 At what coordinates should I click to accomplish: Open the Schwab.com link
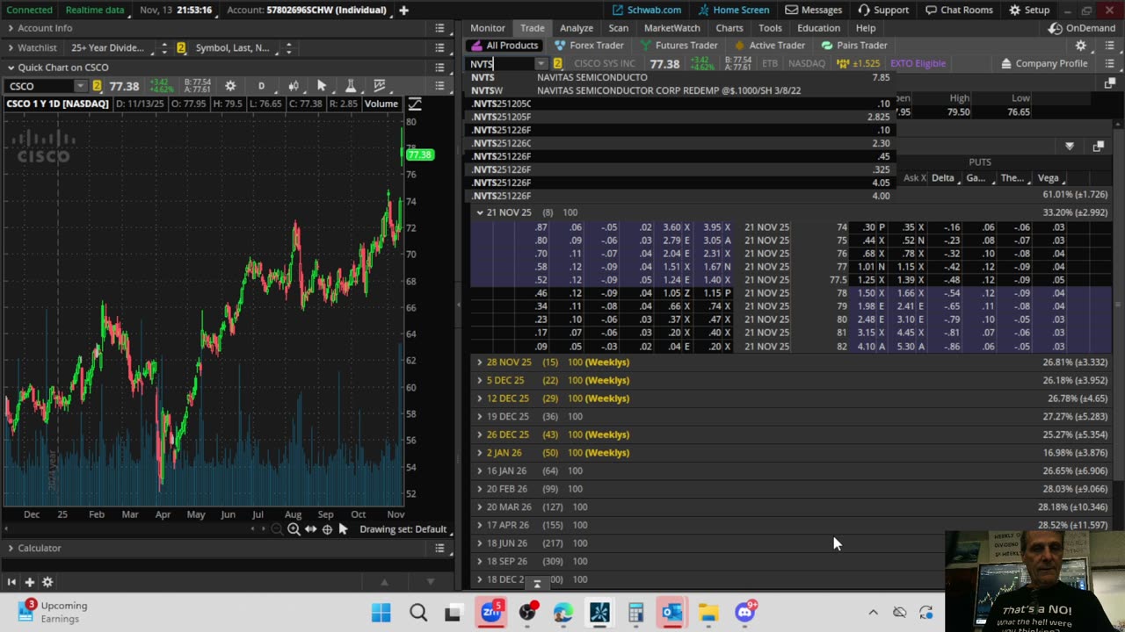click(646, 10)
